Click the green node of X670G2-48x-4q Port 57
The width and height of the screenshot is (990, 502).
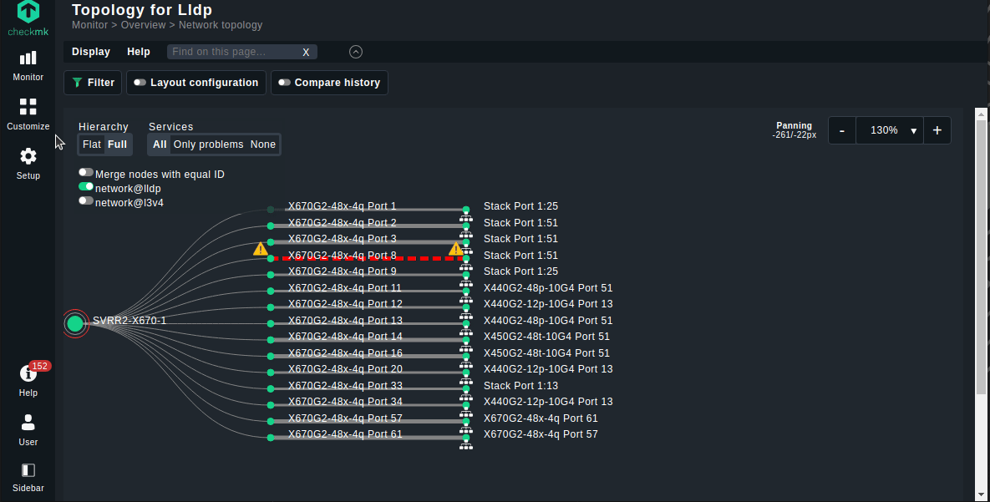[270, 421]
